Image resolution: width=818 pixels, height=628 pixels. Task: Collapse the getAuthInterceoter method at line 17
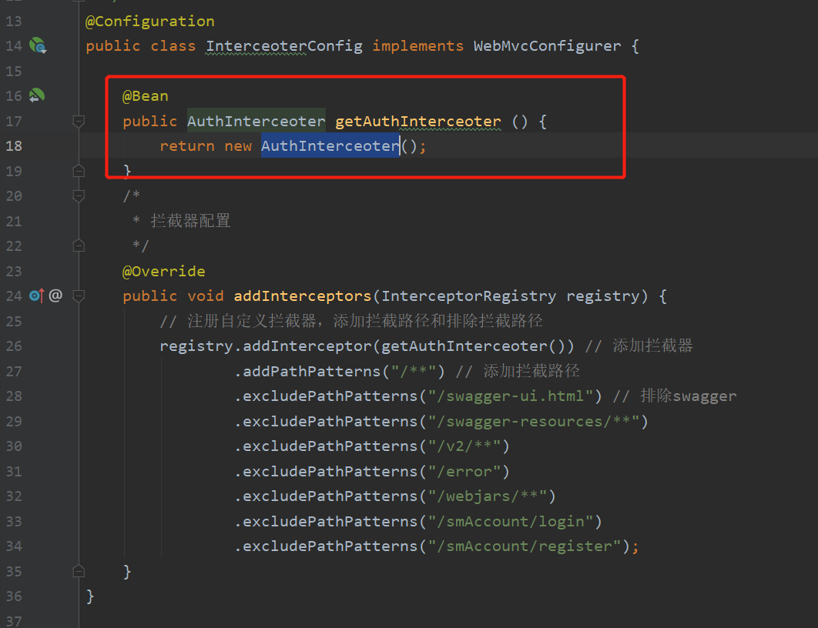(x=79, y=122)
